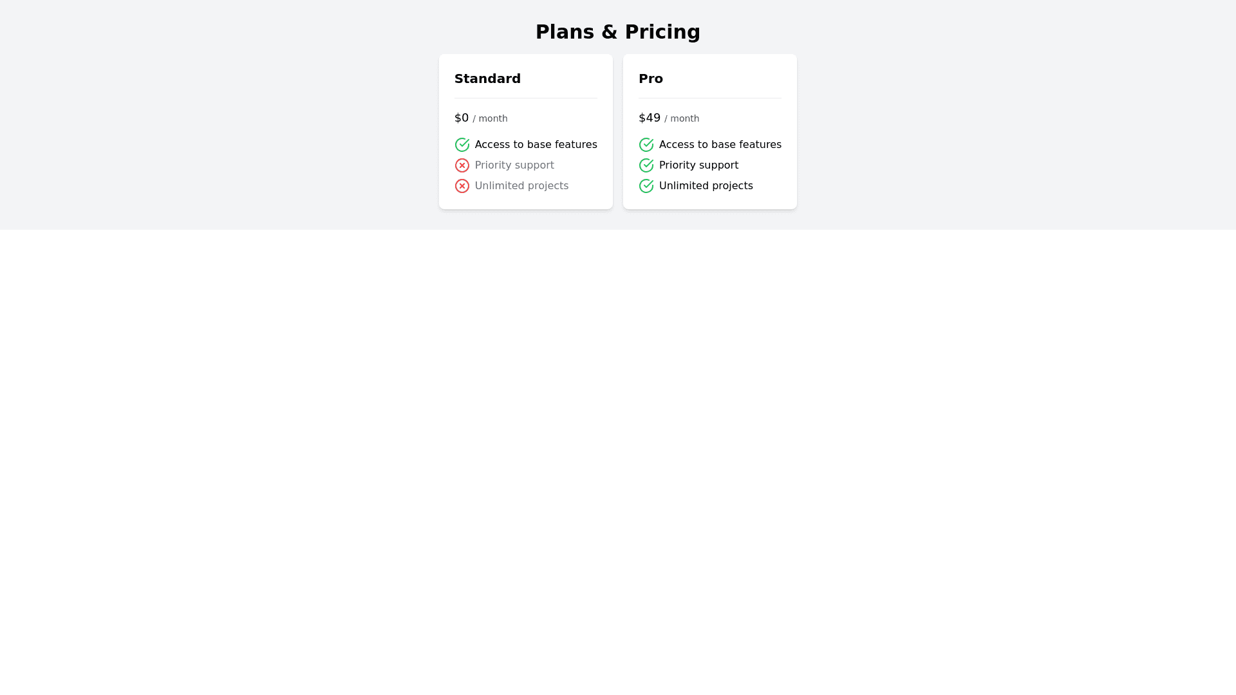Click the red X next to Standard's Priority support
Screen dimensions: 1236x695
[462, 165]
